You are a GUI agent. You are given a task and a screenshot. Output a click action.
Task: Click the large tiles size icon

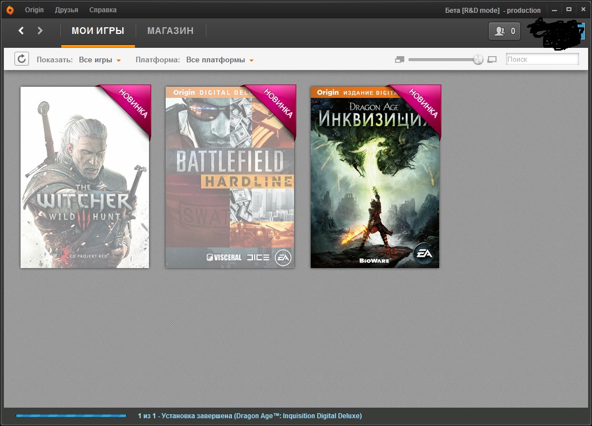pyautogui.click(x=492, y=60)
